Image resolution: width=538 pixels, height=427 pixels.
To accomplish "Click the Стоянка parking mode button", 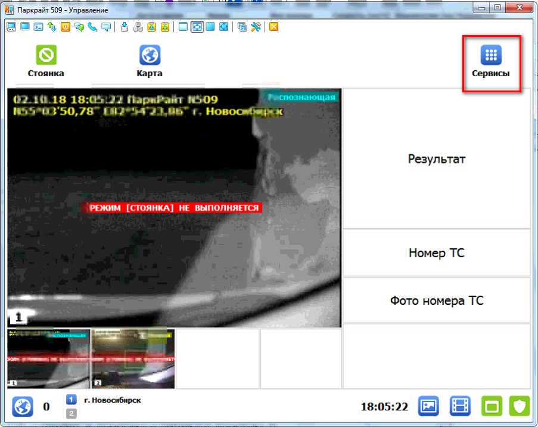I will [46, 63].
